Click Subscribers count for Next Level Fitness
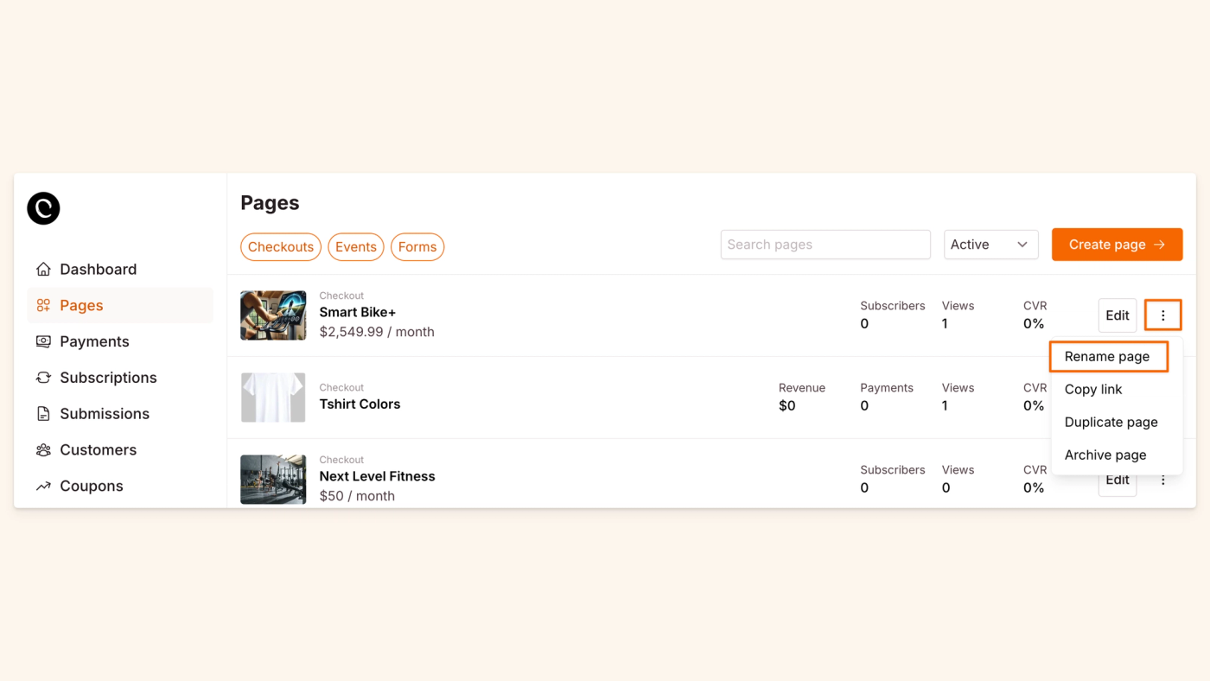Image resolution: width=1210 pixels, height=681 pixels. 864,488
